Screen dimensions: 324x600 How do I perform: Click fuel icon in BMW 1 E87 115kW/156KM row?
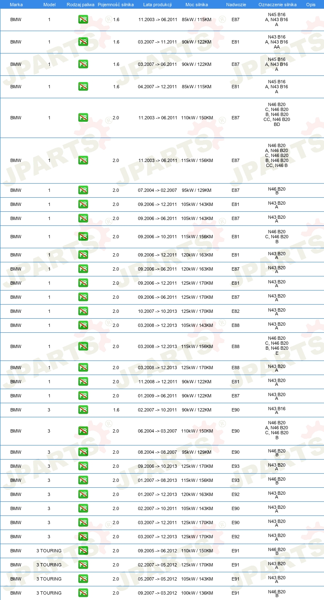pos(83,160)
